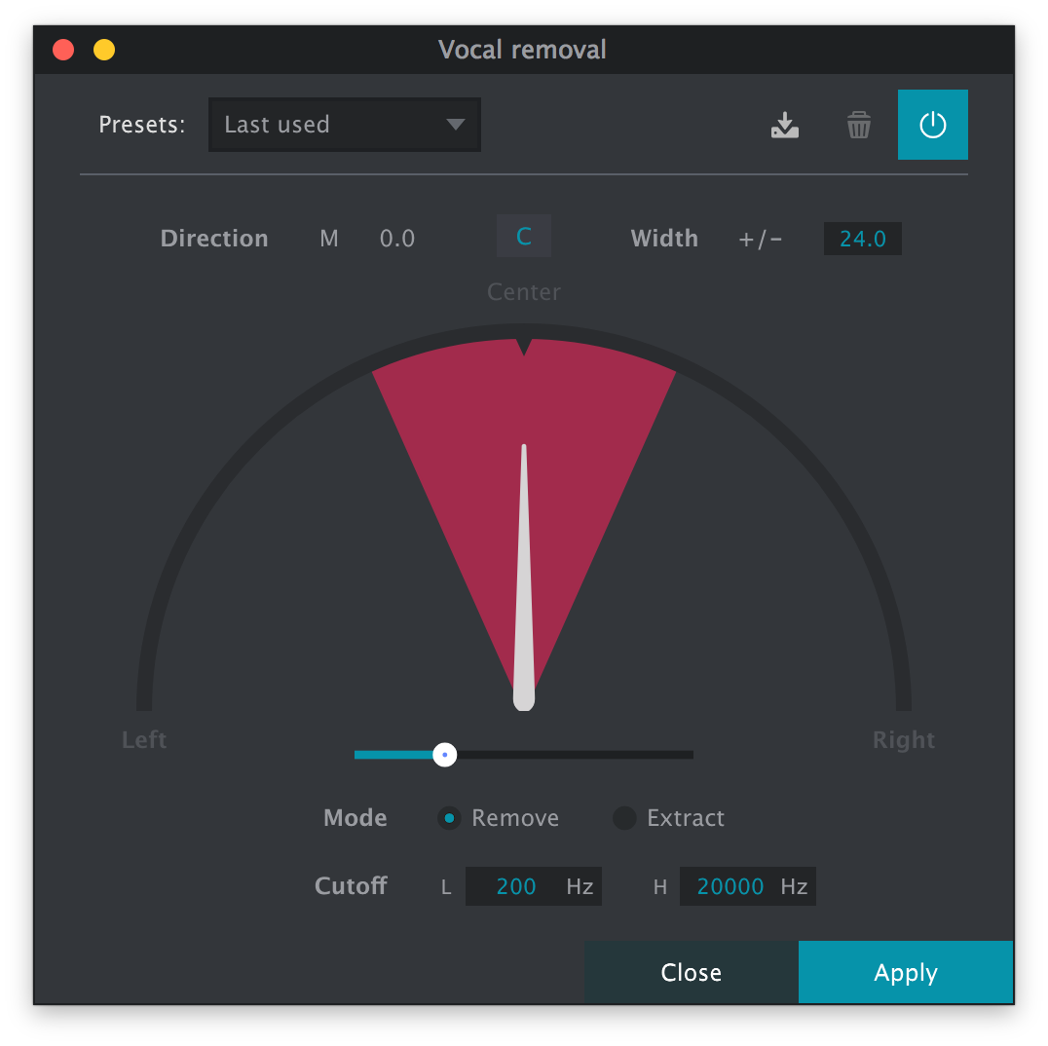Click the direction slider handle
This screenshot has height=1046, width=1048.
tap(445, 755)
